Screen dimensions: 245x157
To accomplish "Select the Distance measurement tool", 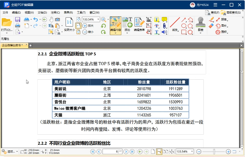I will [221, 19].
